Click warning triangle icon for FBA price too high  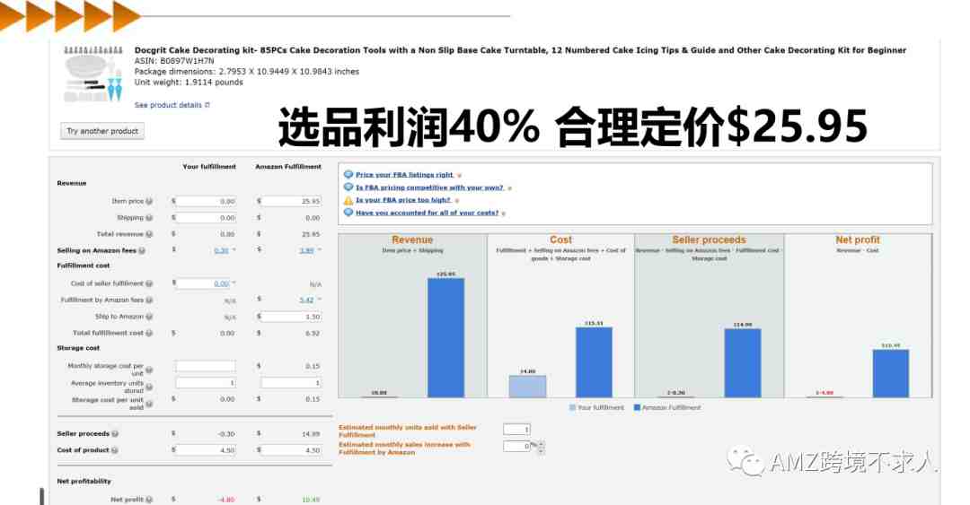tap(348, 200)
